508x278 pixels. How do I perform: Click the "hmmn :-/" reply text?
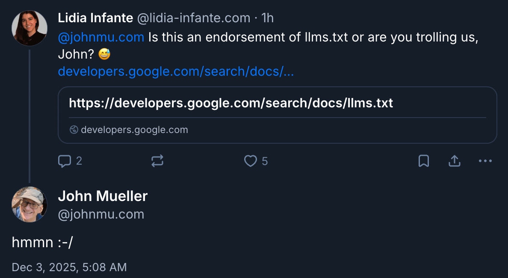[42, 242]
